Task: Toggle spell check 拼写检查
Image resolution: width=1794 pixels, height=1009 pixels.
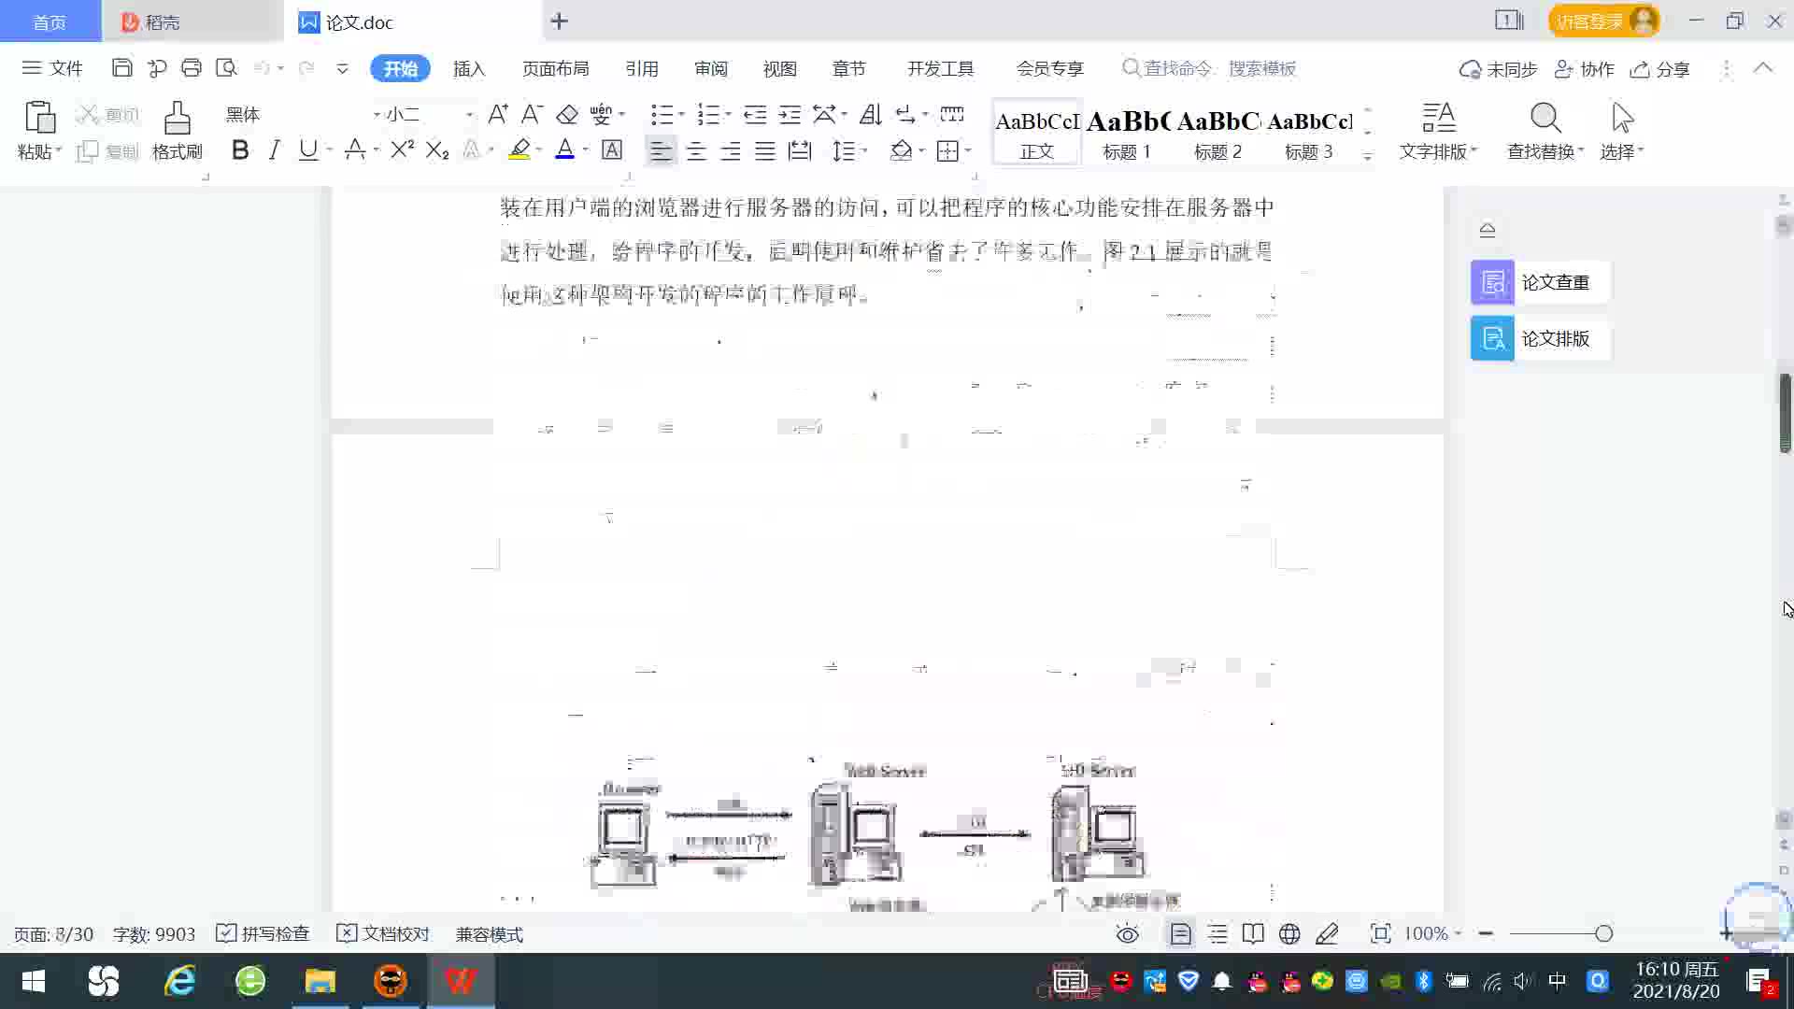Action: click(263, 933)
